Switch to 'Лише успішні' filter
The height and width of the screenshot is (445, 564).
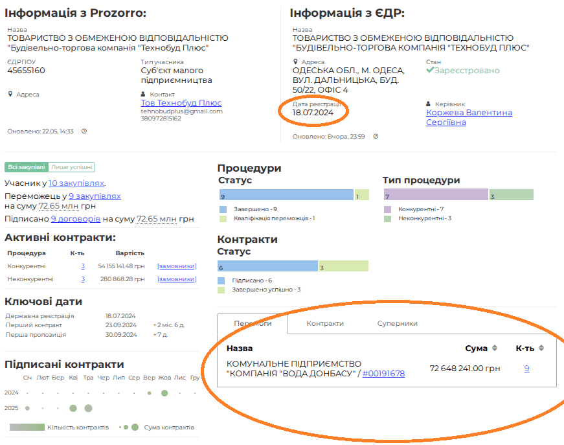(x=71, y=167)
